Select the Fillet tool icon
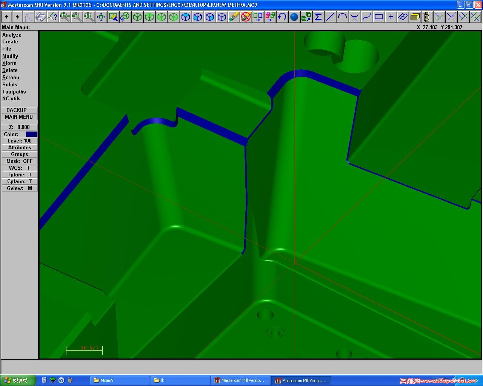This screenshot has width=483, height=386. point(355,17)
